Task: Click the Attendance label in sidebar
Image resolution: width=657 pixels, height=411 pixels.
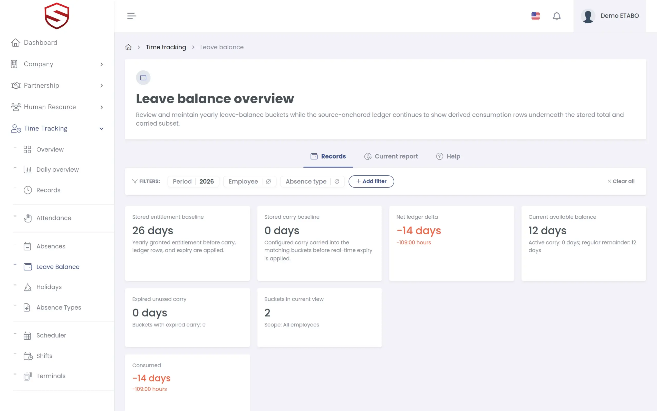Action: pyautogui.click(x=54, y=218)
